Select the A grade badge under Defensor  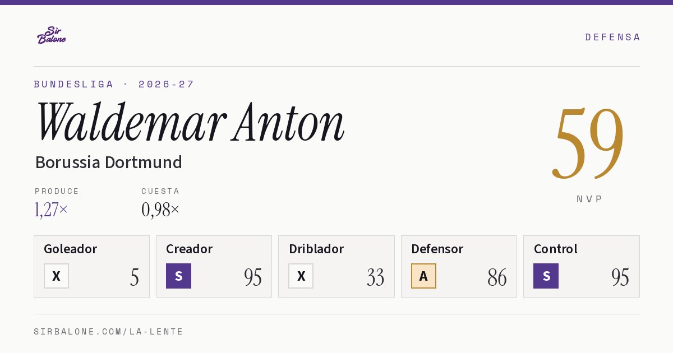tap(423, 276)
